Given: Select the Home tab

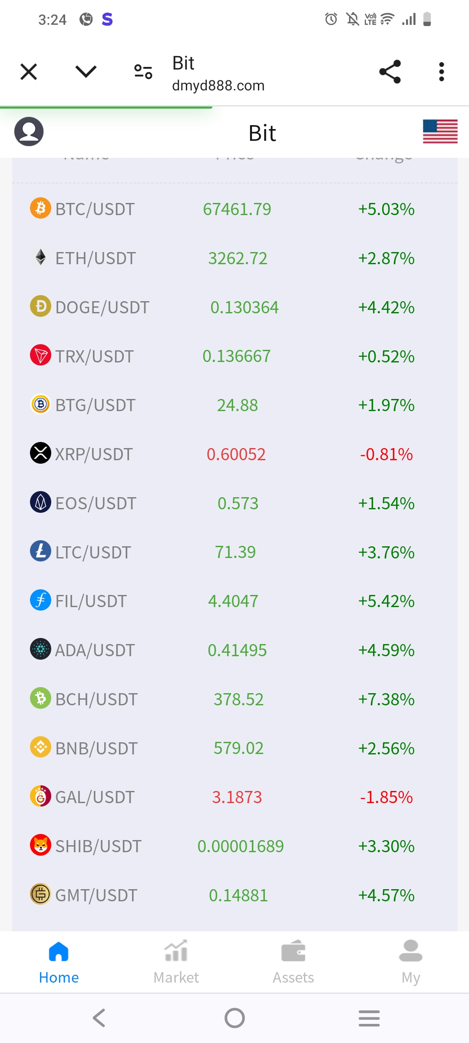Looking at the screenshot, I should [x=59, y=961].
